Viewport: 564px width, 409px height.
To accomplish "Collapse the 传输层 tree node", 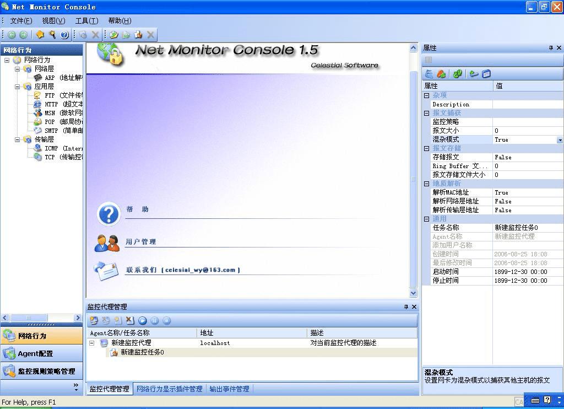I will [17, 139].
